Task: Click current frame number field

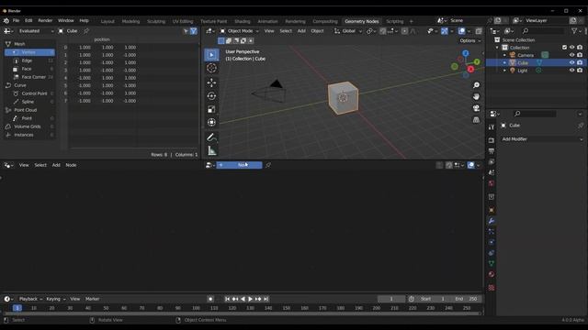Action: 391,299
